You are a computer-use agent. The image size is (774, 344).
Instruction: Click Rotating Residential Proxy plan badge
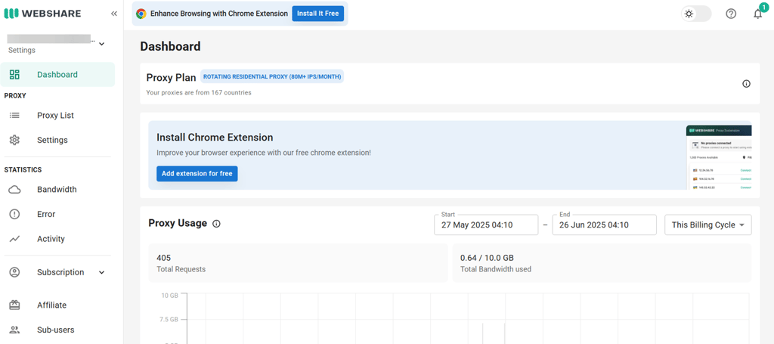click(272, 77)
